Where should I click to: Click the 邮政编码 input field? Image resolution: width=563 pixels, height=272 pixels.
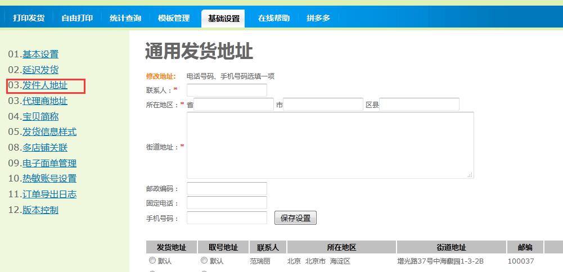tap(227, 189)
